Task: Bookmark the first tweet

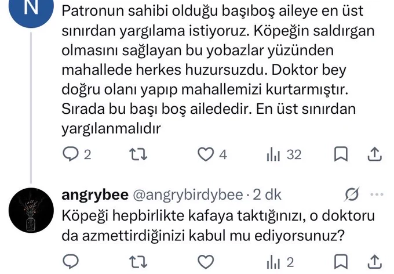Action: pos(341,154)
